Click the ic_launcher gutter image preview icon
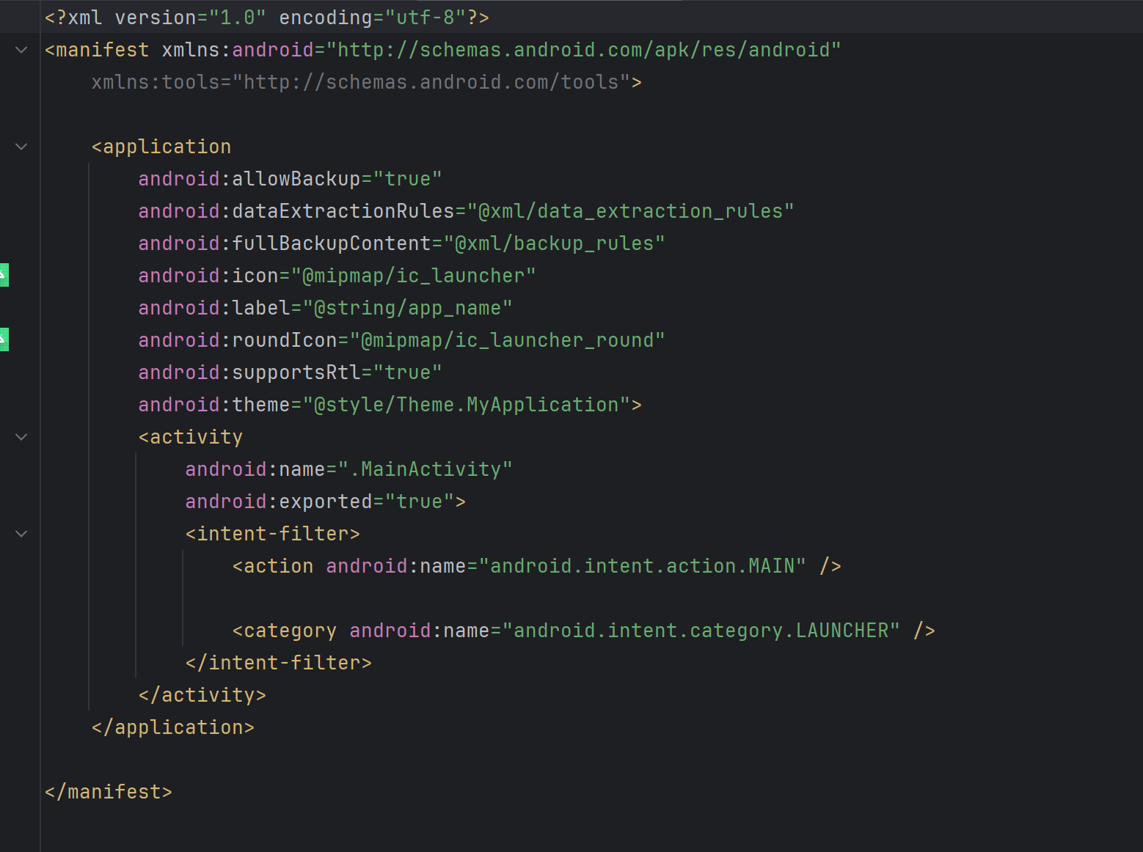This screenshot has height=852, width=1143. 4,275
